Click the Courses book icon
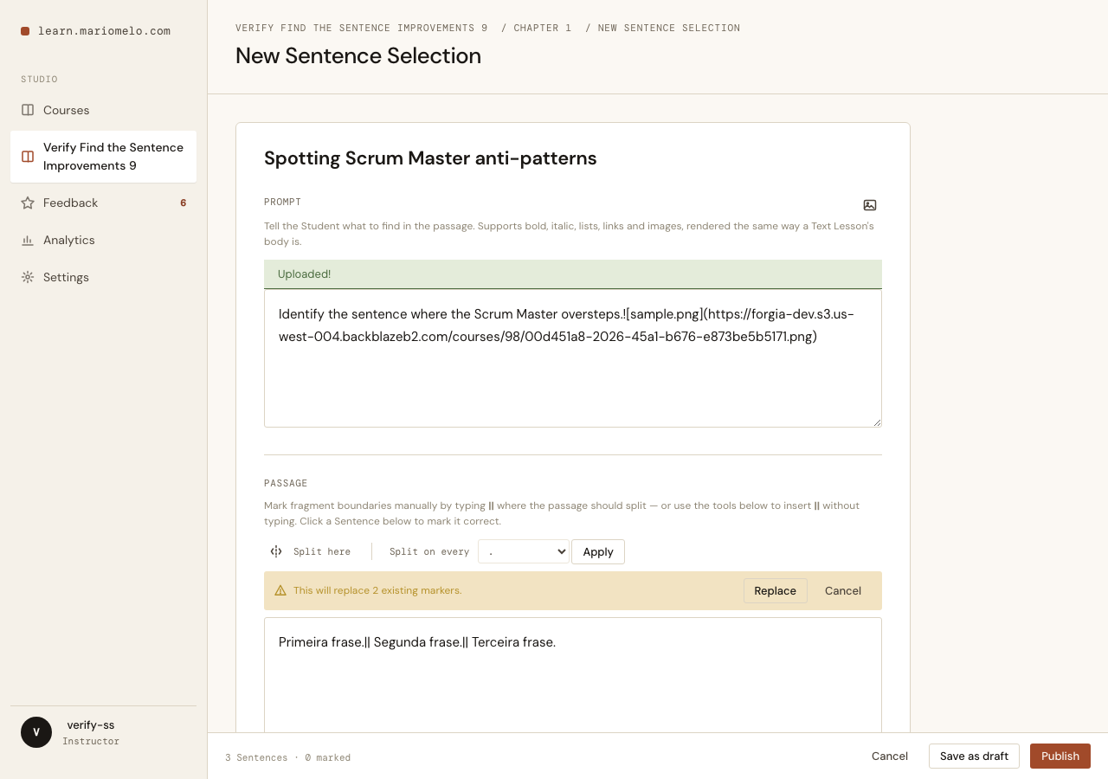The width and height of the screenshot is (1108, 779). click(x=28, y=110)
